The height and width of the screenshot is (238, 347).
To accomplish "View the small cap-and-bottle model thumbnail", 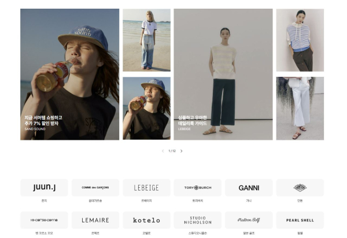I will pyautogui.click(x=146, y=108).
